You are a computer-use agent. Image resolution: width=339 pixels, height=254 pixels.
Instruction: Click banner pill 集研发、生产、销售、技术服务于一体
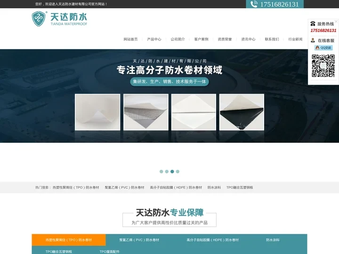169,82
